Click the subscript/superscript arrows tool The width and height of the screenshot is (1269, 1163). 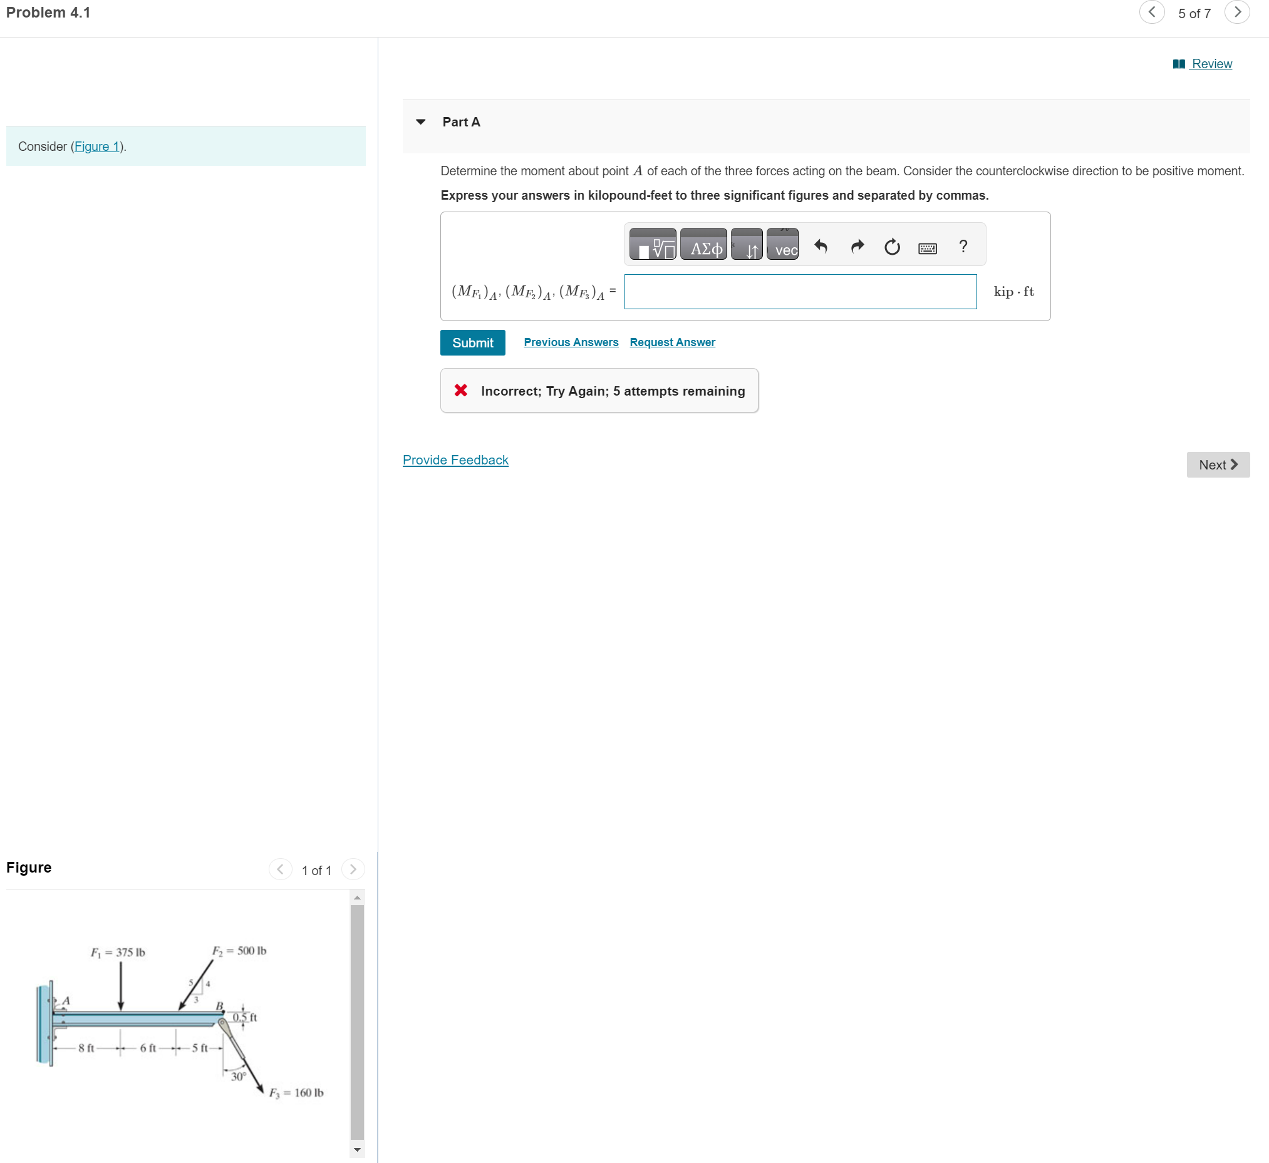pos(747,245)
